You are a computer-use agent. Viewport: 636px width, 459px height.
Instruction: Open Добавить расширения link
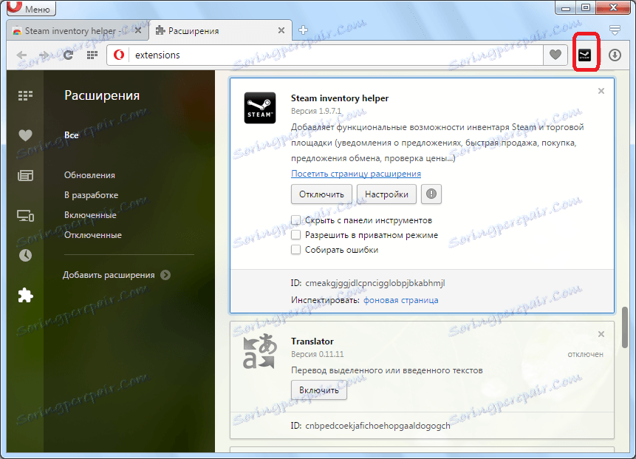pyautogui.click(x=109, y=275)
